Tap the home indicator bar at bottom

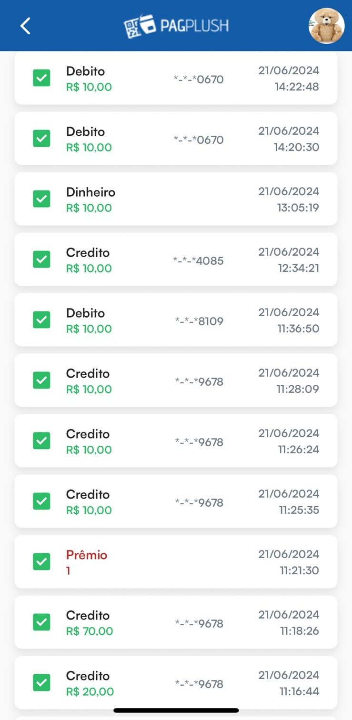point(176,710)
